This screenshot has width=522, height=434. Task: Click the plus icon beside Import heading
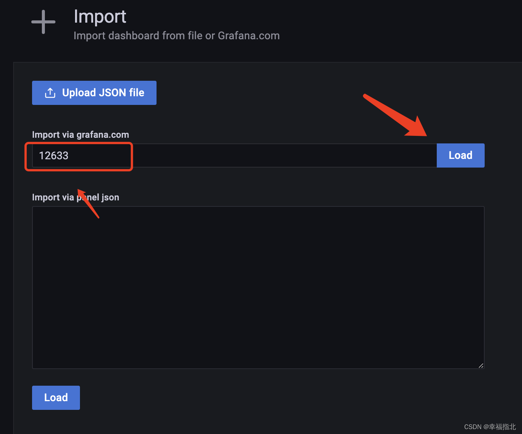pyautogui.click(x=43, y=22)
